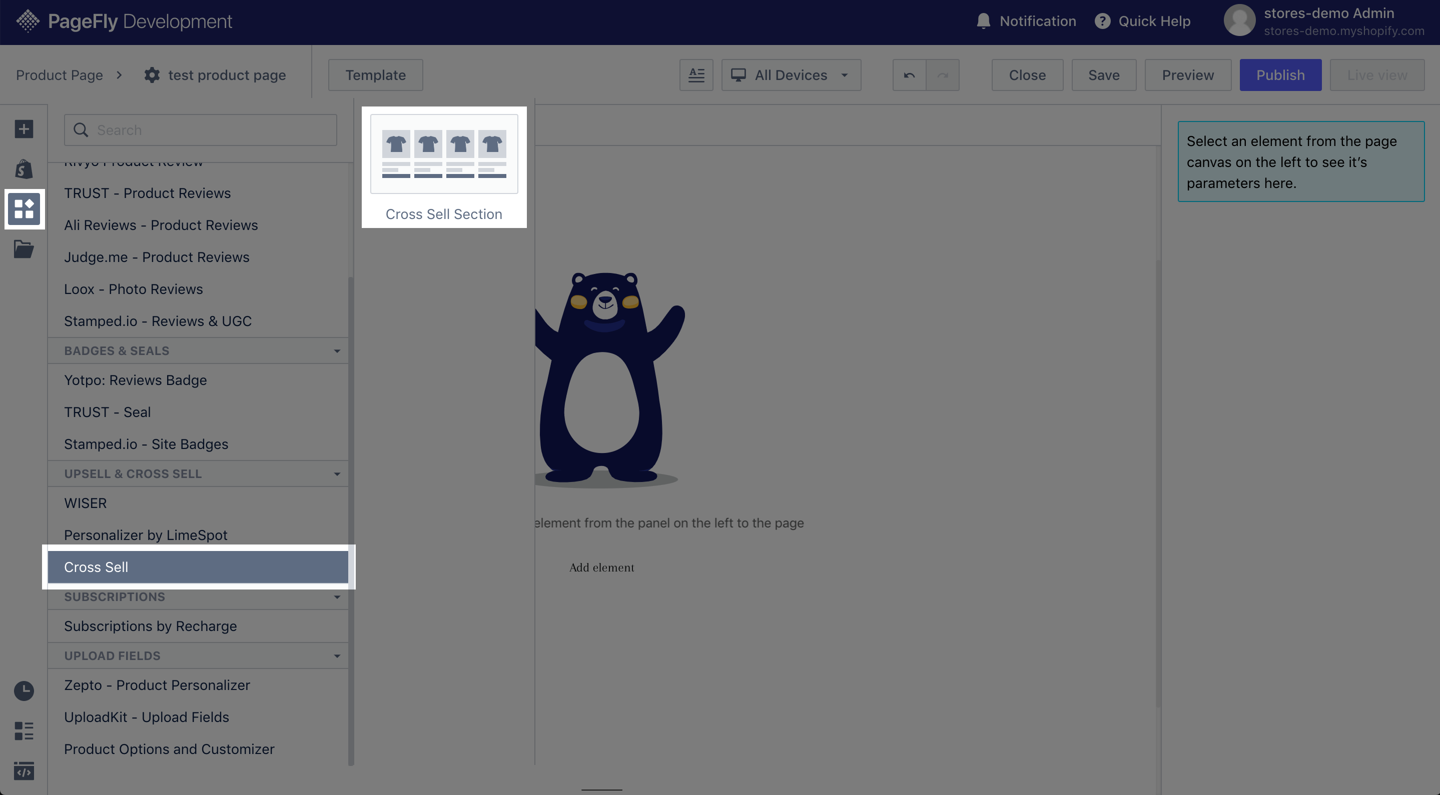Select the third-party elements icon in sidebar
This screenshot has width=1440, height=795.
24,209
